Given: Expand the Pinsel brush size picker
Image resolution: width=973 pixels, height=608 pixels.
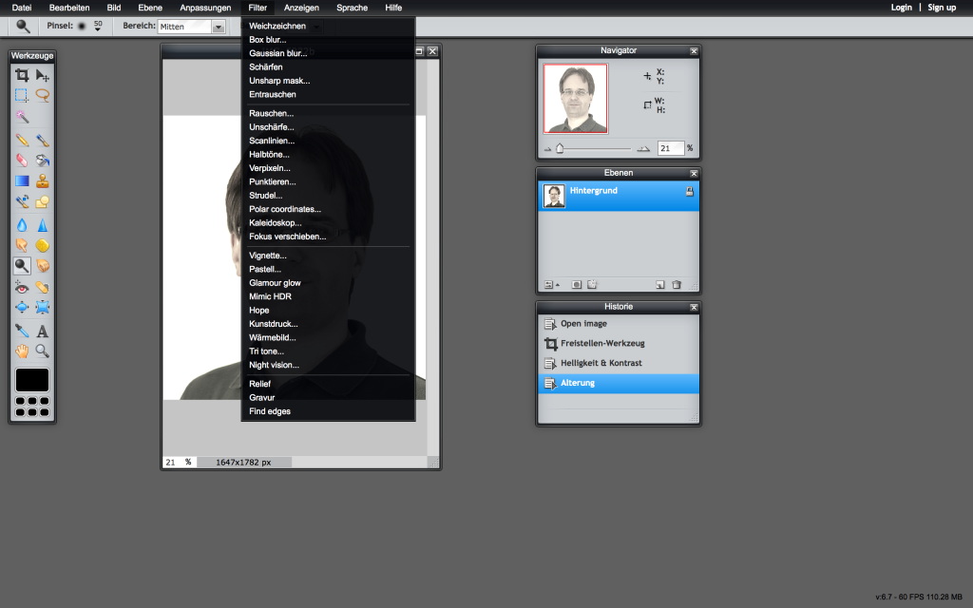Looking at the screenshot, I should tap(97, 28).
